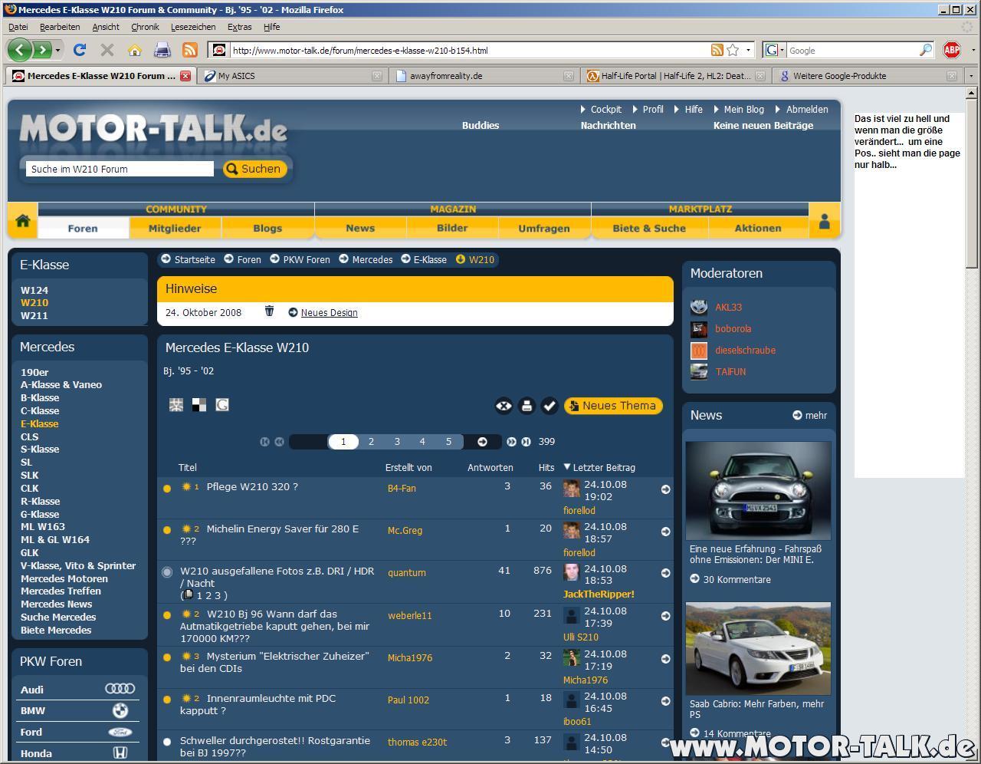This screenshot has height=764, width=981.
Task: Click the printer icon in Firefox toolbar
Action: pyautogui.click(x=162, y=51)
